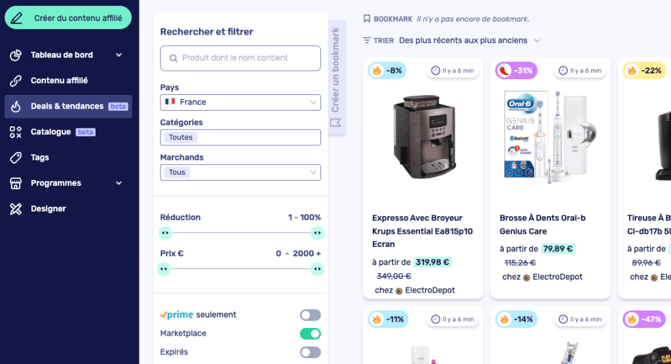Disable the Marketplace switch

310,334
